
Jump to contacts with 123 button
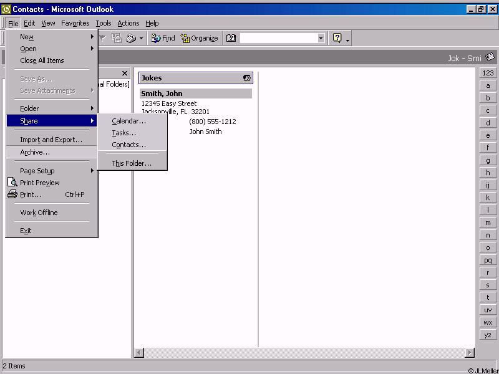point(488,73)
